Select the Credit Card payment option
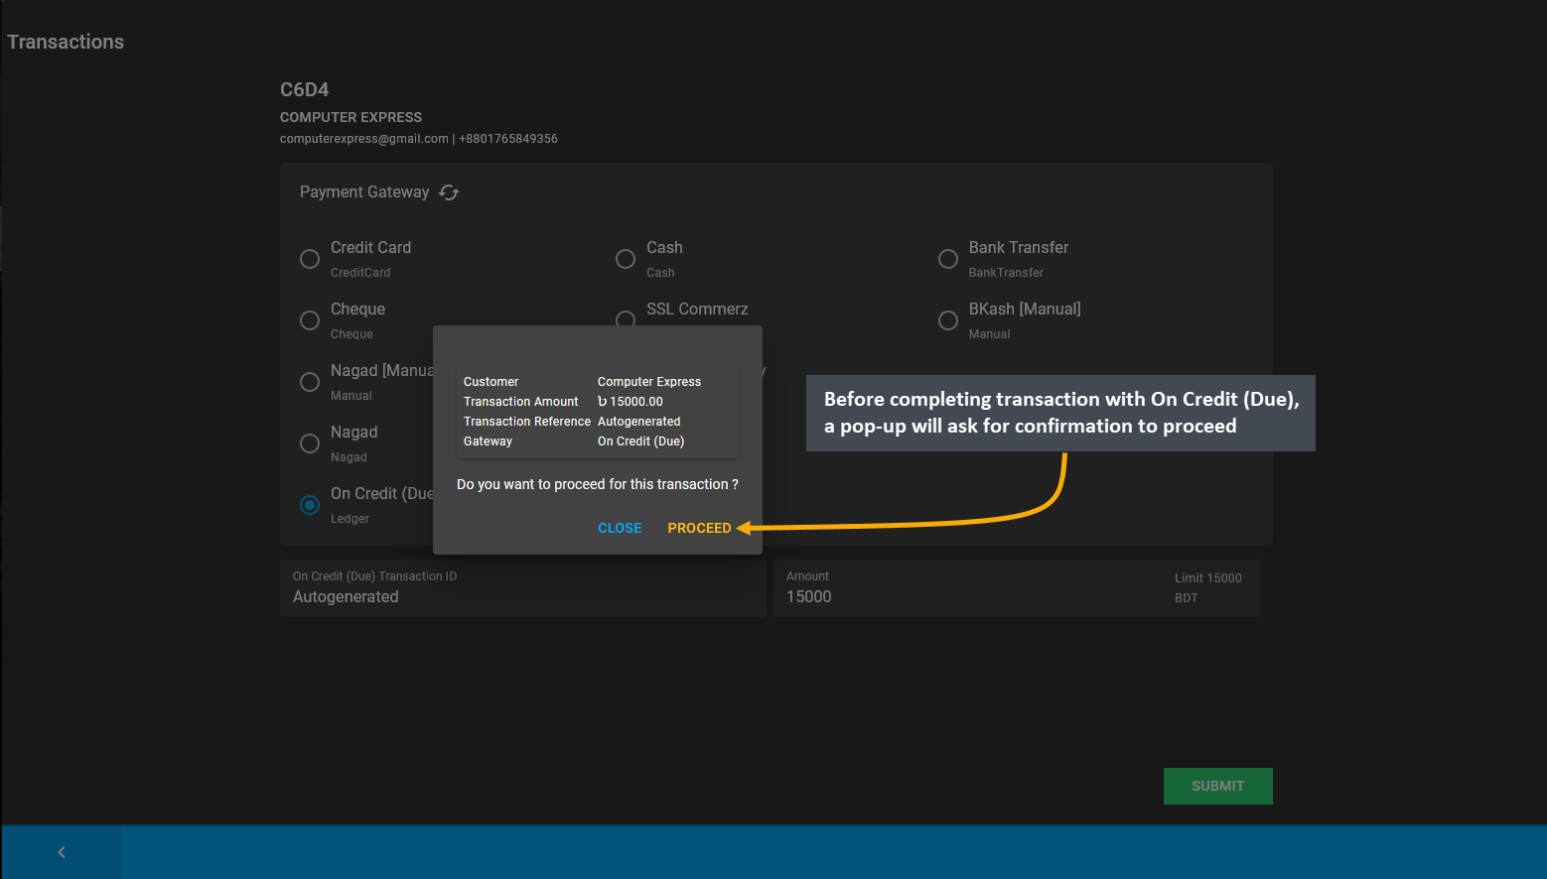Viewport: 1547px width, 879px height. 310,259
